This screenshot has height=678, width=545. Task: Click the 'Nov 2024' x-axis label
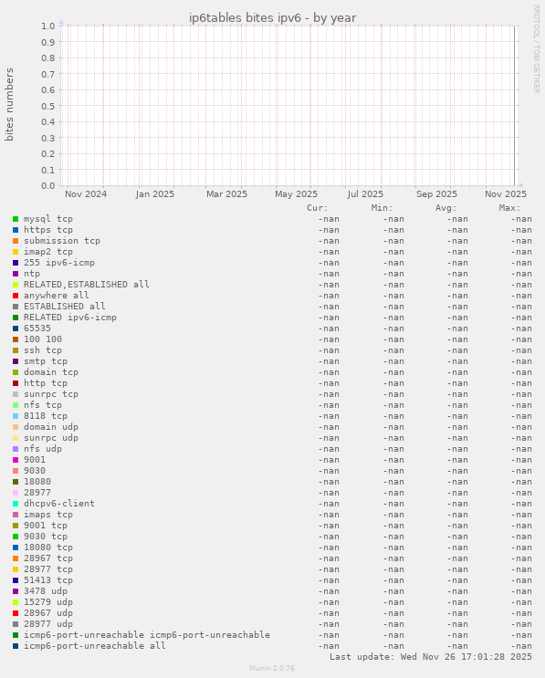[x=86, y=194]
